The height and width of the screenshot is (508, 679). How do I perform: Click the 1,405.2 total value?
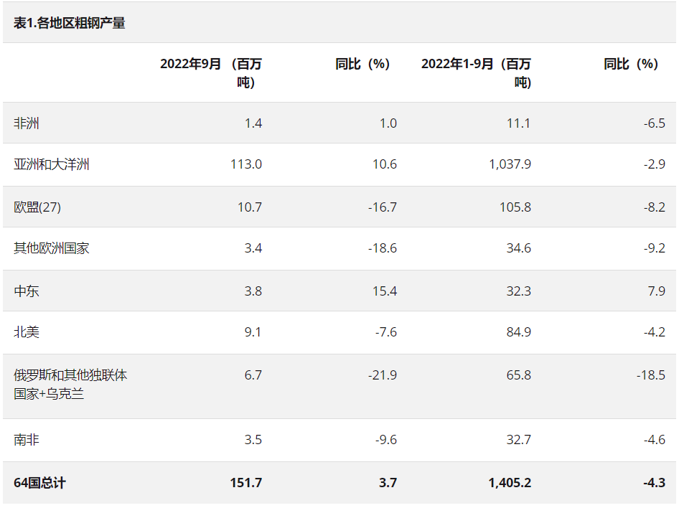click(510, 483)
